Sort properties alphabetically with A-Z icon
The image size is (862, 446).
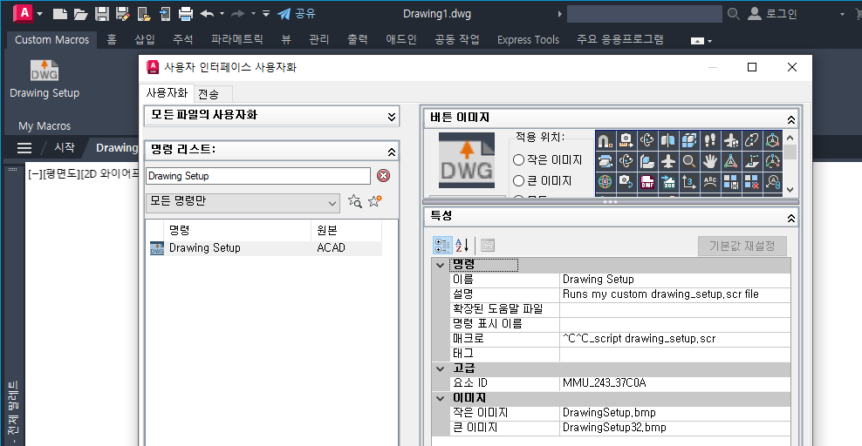(462, 246)
